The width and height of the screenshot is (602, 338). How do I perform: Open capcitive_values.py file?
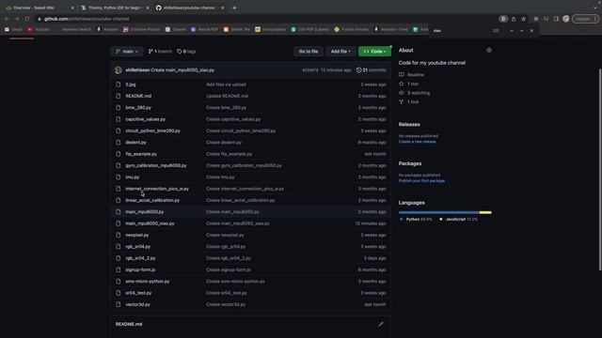tap(146, 119)
